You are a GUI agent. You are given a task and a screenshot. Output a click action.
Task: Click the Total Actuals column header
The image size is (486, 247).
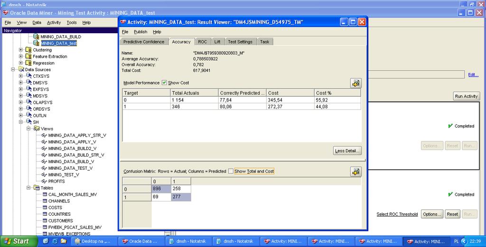(194, 93)
